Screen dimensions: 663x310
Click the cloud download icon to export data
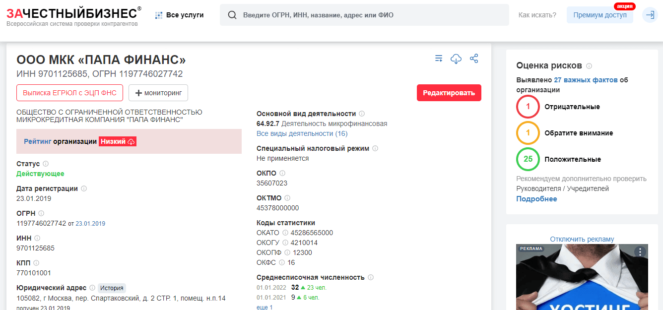point(456,58)
